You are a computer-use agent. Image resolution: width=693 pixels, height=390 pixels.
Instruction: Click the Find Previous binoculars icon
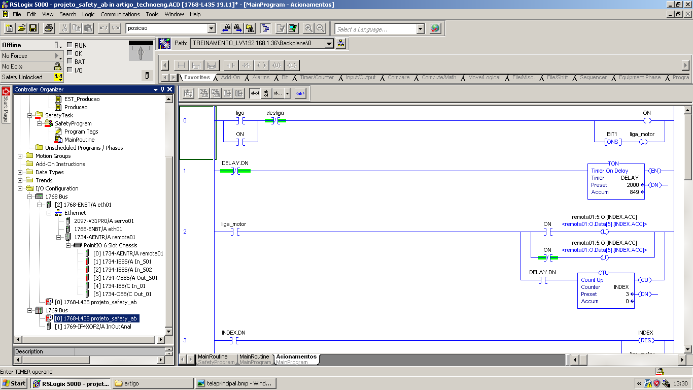coord(226,28)
